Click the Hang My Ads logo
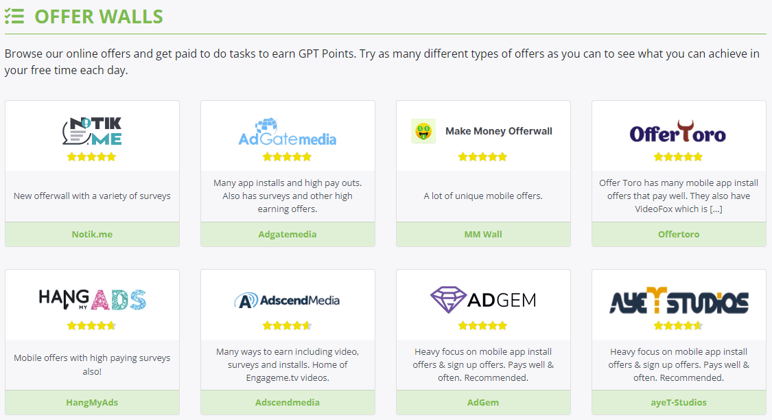772x420 pixels. click(92, 301)
